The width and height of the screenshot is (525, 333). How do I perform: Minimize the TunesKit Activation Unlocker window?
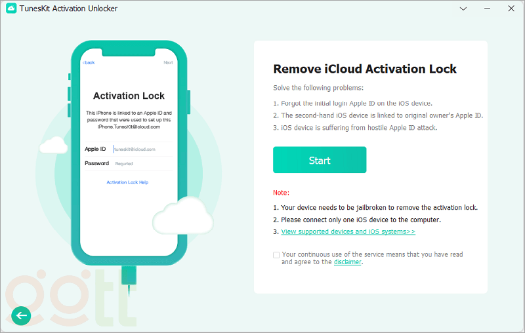click(487, 9)
